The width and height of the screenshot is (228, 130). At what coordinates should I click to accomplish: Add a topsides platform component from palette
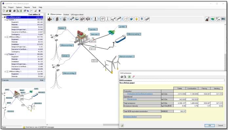tap(50, 19)
